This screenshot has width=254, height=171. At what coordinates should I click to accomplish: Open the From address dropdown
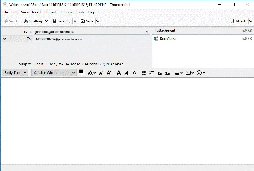147,32
